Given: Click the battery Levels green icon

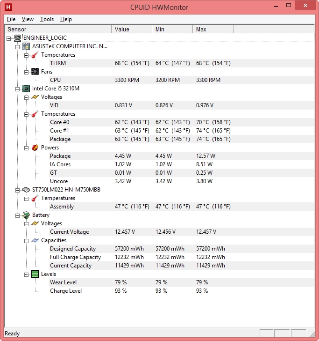Looking at the screenshot, I should 35,274.
